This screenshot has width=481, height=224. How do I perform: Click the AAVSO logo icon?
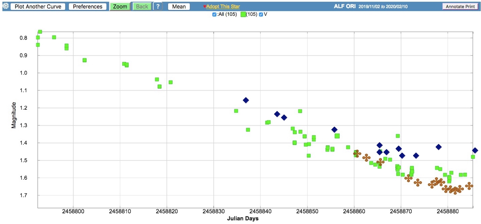click(6, 7)
